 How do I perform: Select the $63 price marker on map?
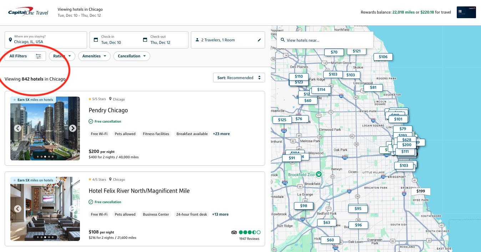[326, 223]
